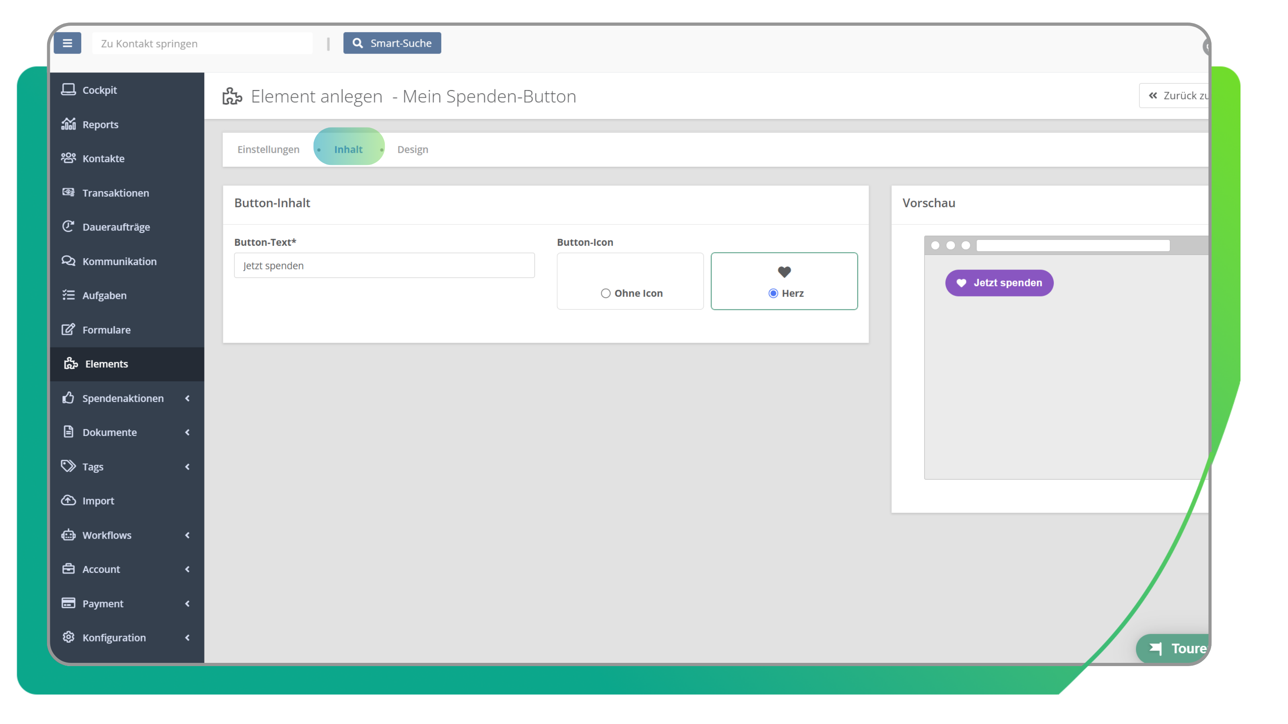Open Transaktionen money icon
Viewport: 1288px width, 724px height.
pos(68,192)
